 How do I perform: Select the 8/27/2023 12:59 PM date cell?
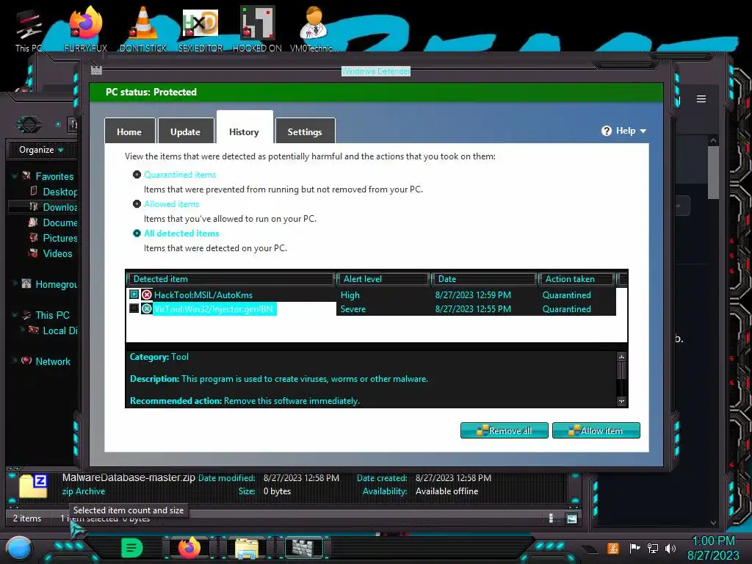coord(473,295)
